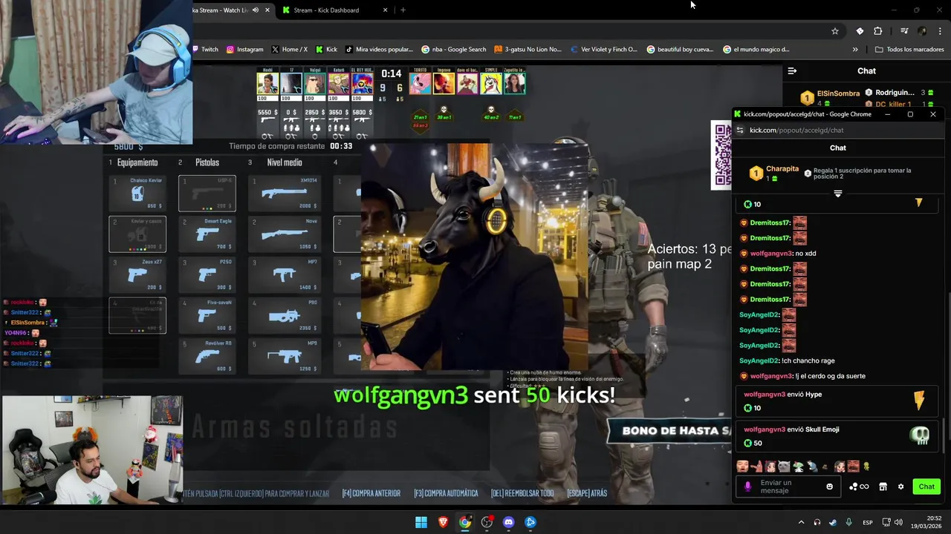The image size is (951, 534).
Task: Open 'nba - Google Search' bookmark
Action: [453, 50]
